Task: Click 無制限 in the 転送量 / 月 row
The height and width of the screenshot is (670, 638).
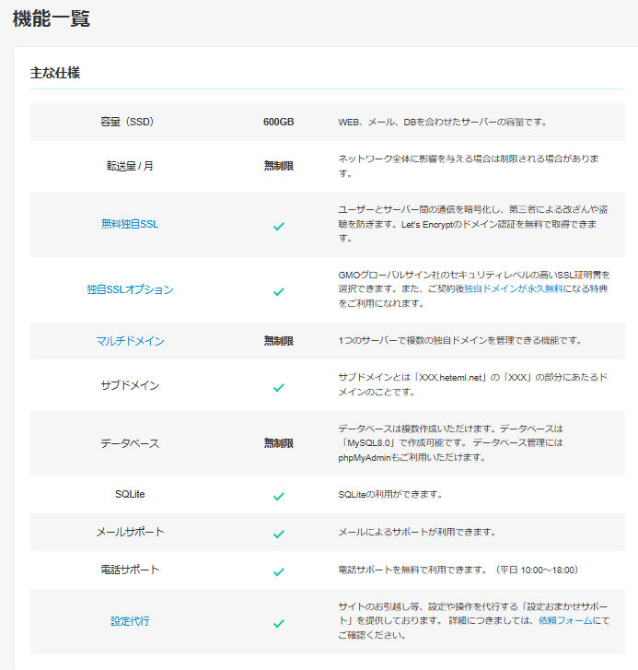Action: point(278,166)
